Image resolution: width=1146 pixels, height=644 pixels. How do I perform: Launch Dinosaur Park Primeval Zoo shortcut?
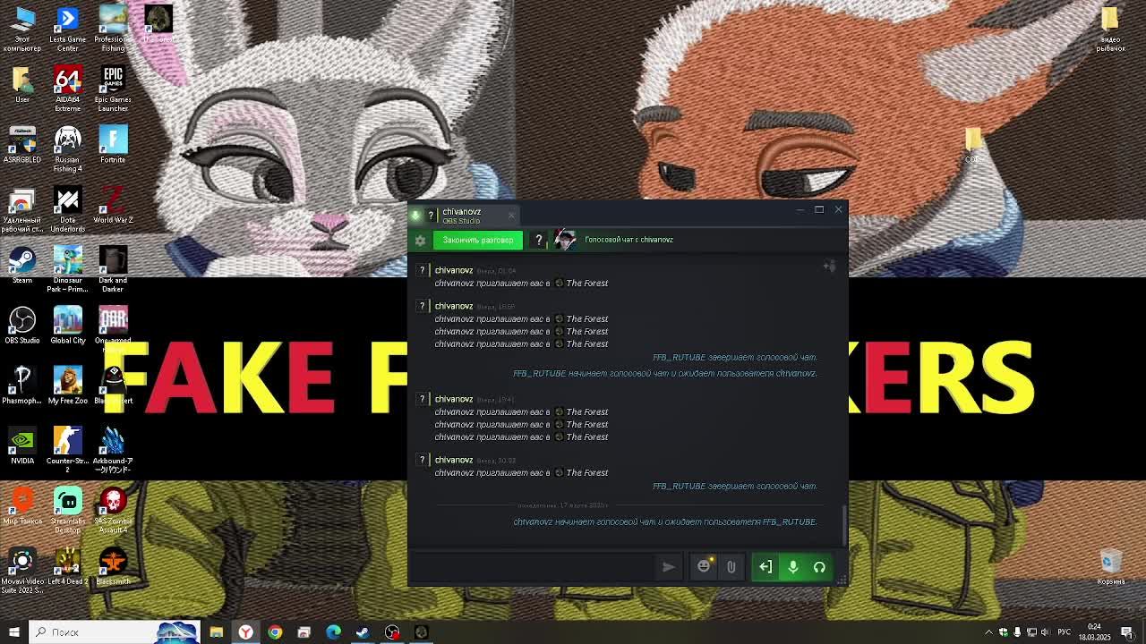coord(68,270)
